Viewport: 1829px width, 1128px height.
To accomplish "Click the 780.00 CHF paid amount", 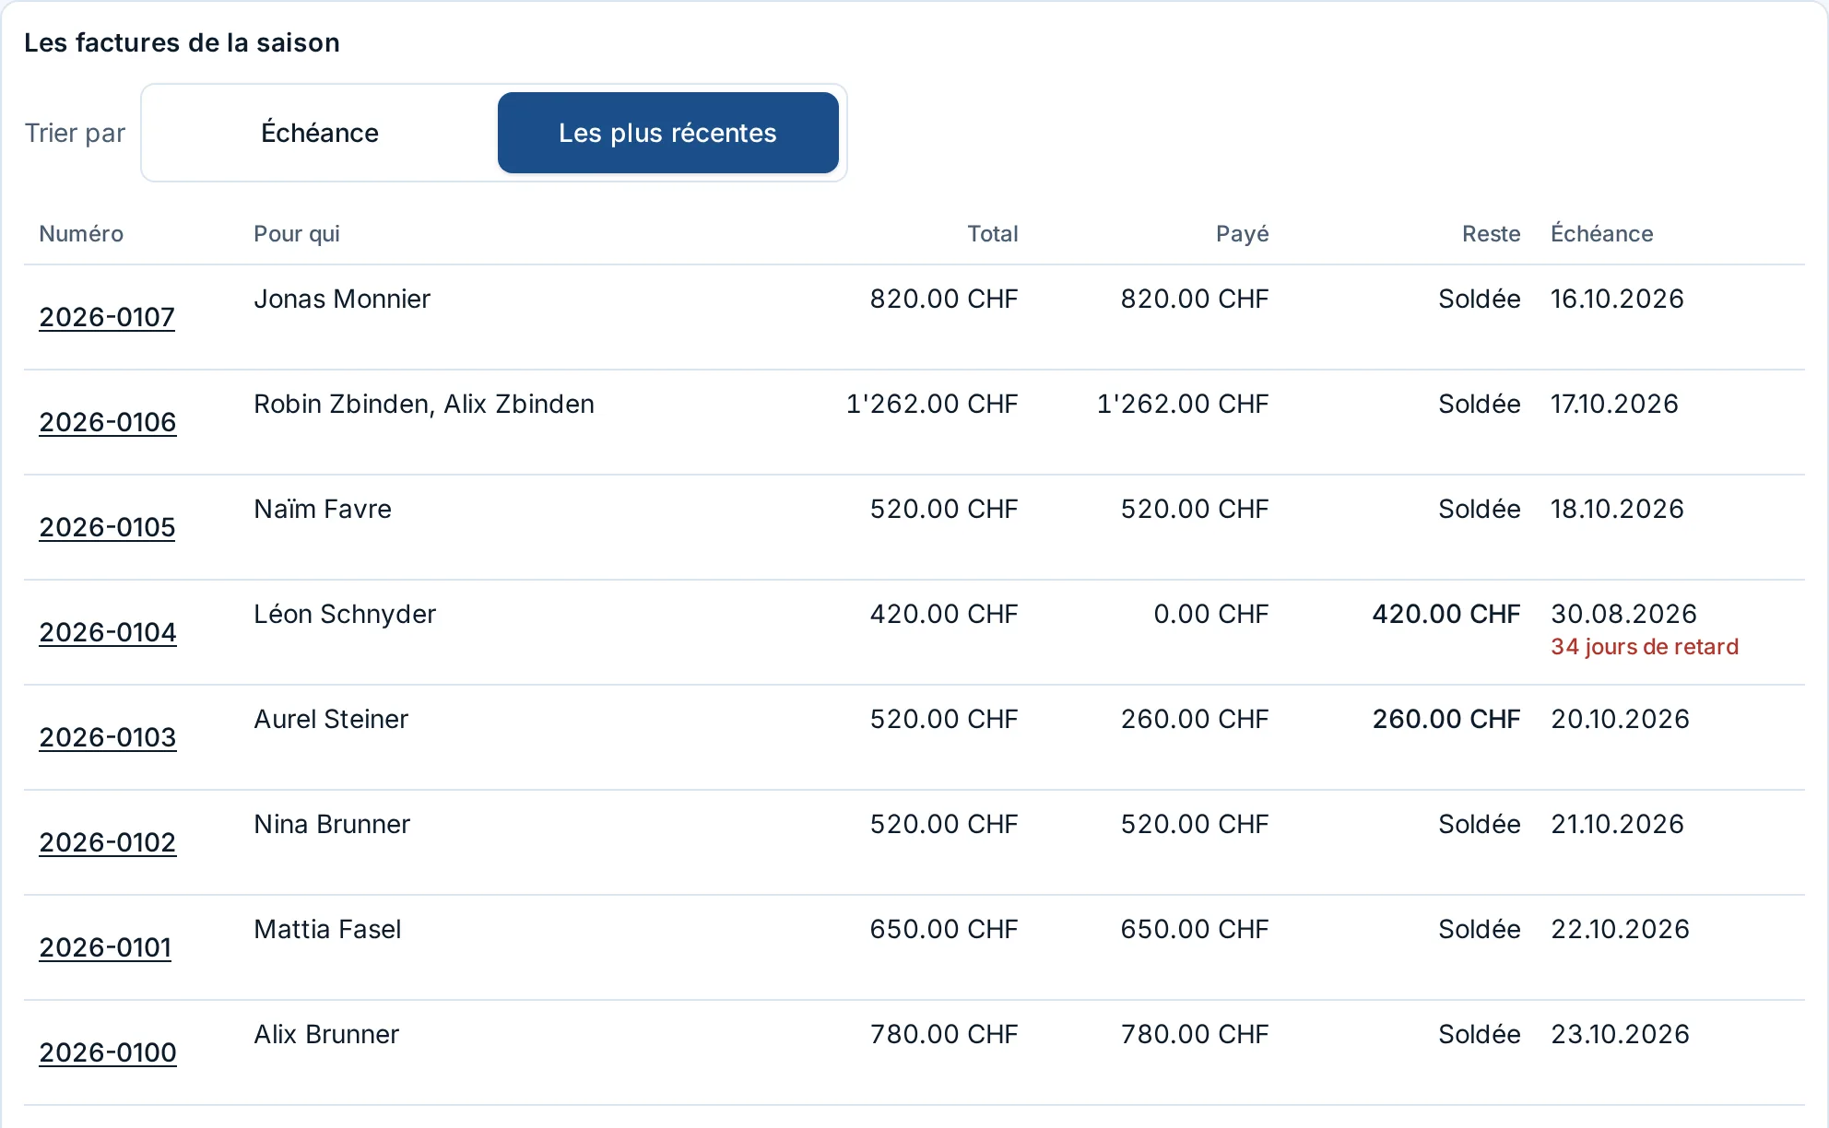I will click(x=1195, y=1034).
